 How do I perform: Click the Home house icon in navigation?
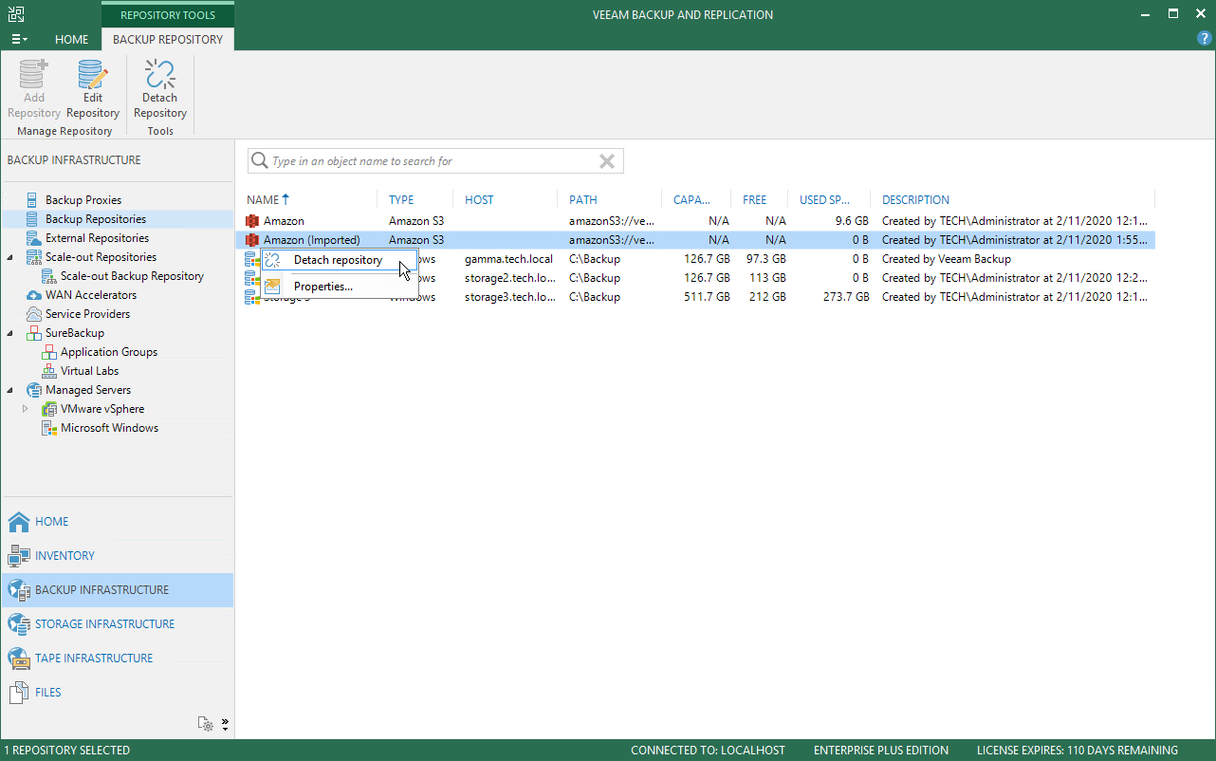click(19, 522)
